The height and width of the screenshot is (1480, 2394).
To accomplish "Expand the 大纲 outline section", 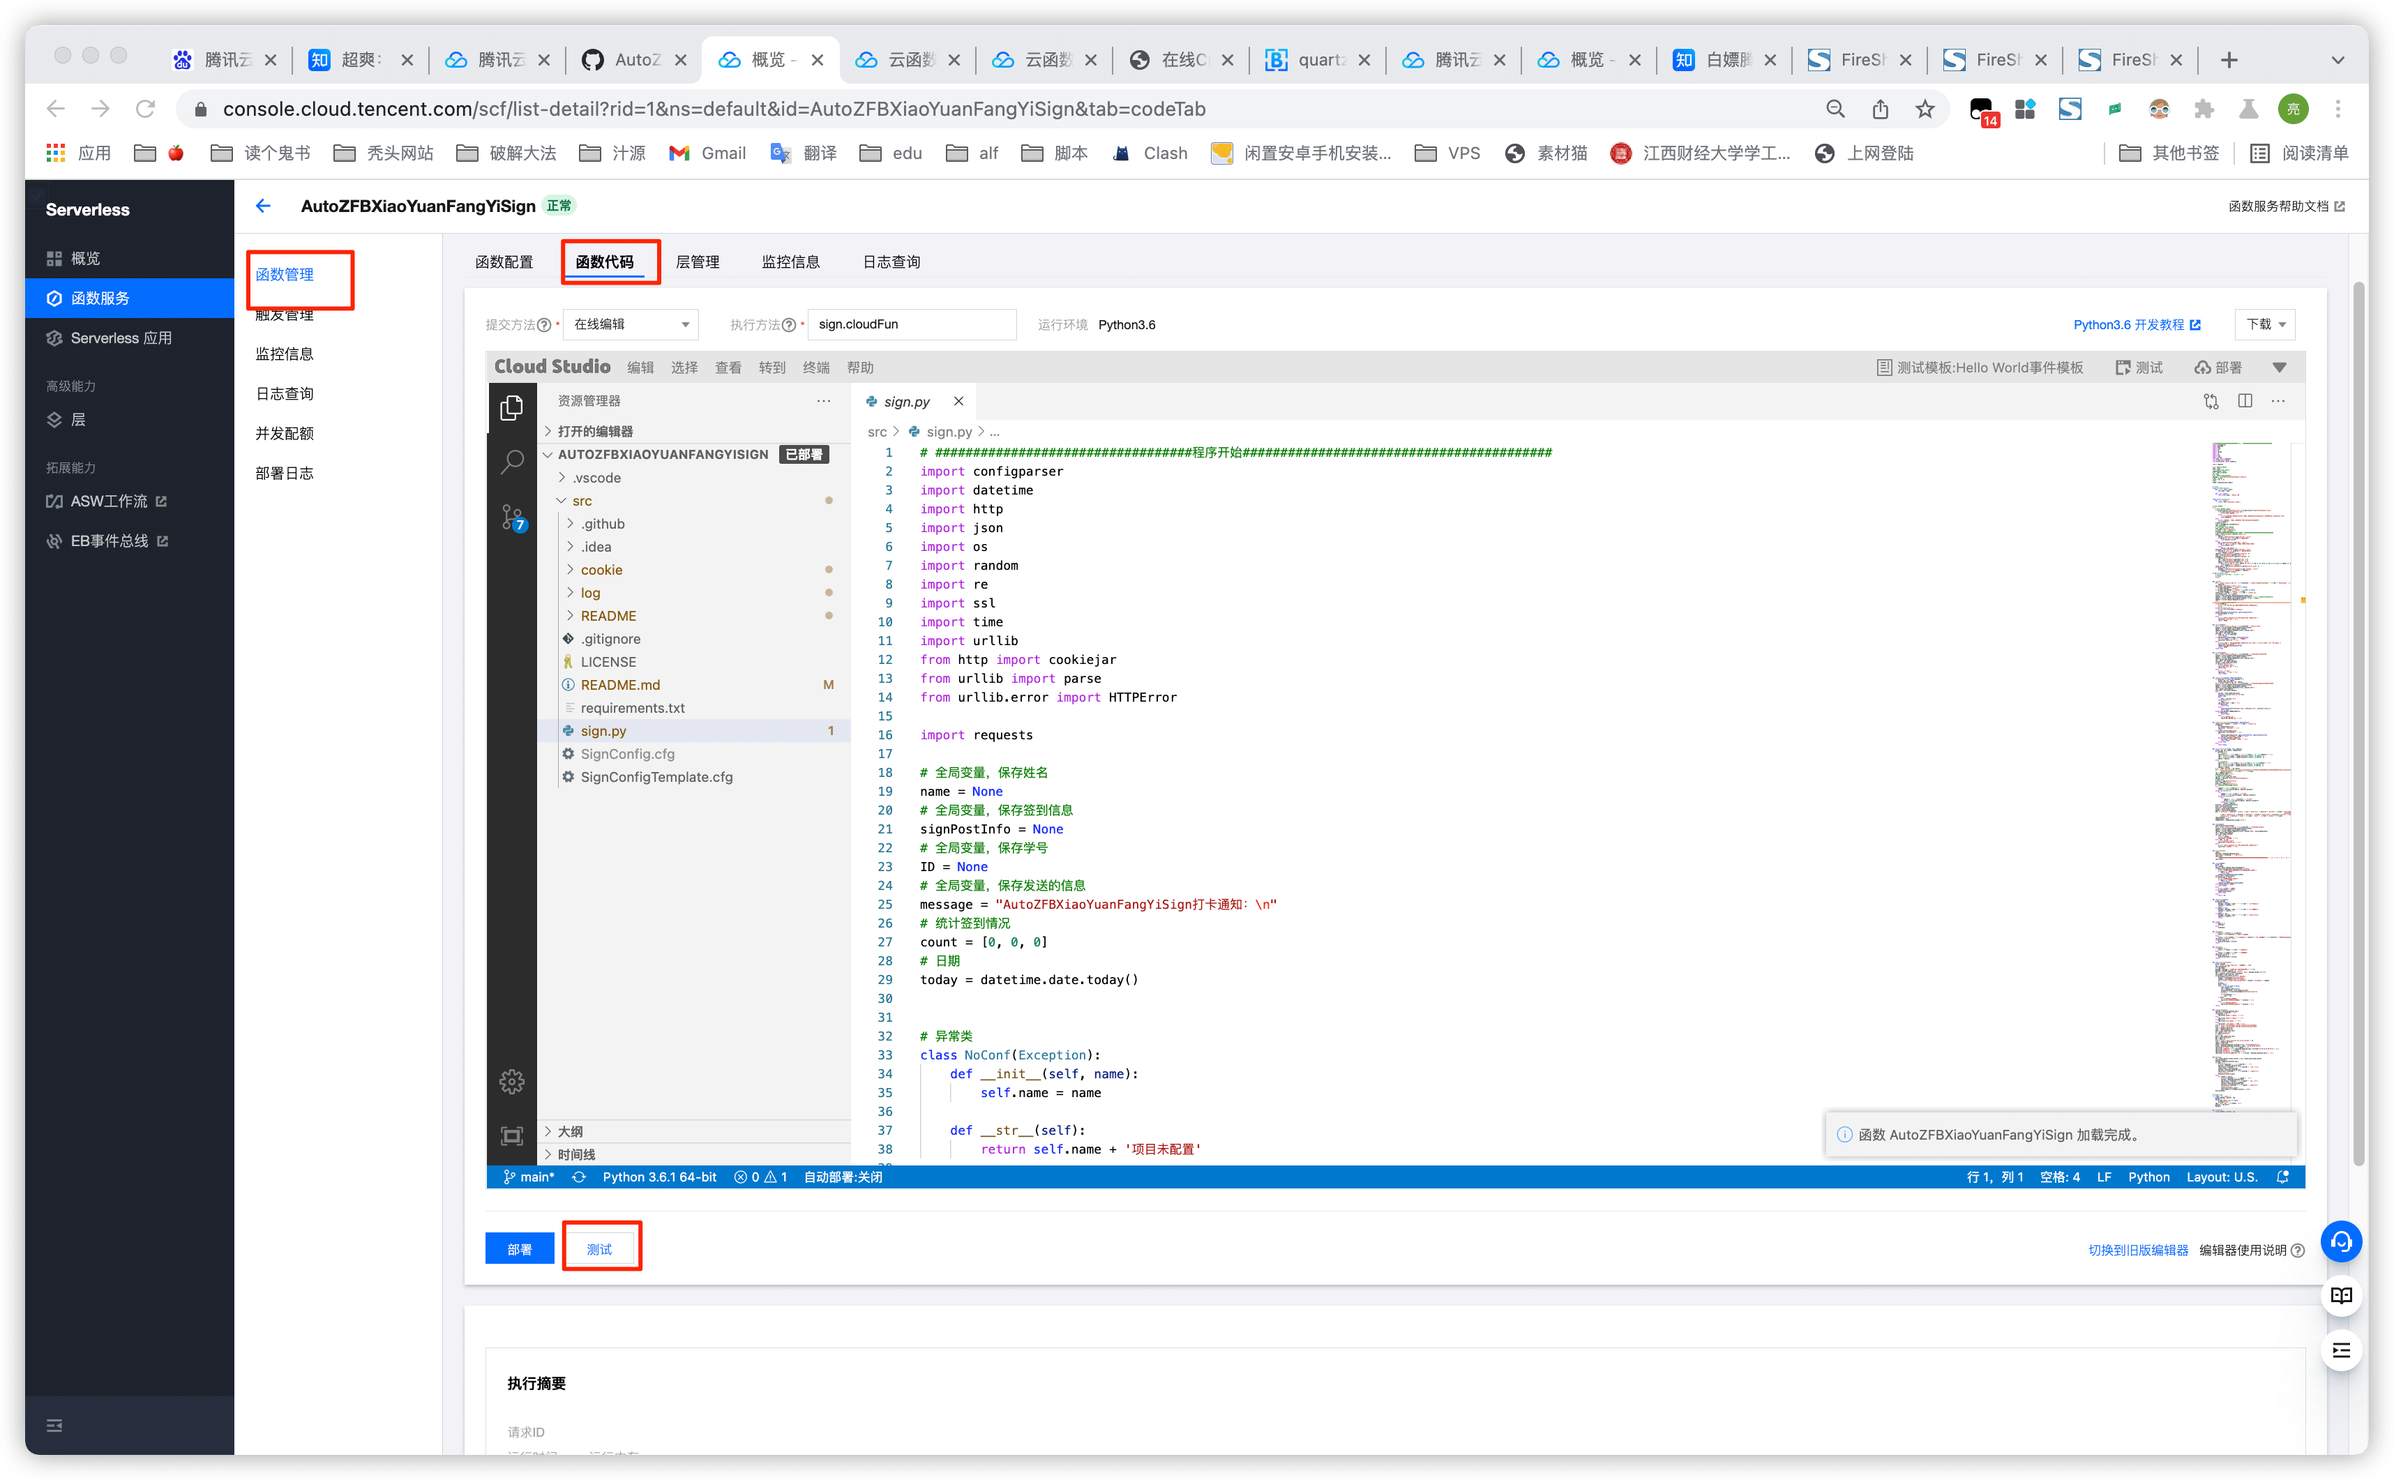I will point(570,1131).
